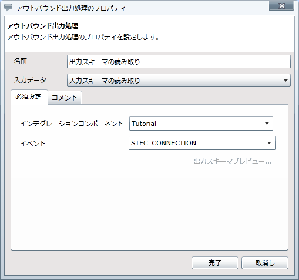Expand the インテグレーションコンポーネント dropdown arrow
299x280 pixels.
(x=267, y=124)
